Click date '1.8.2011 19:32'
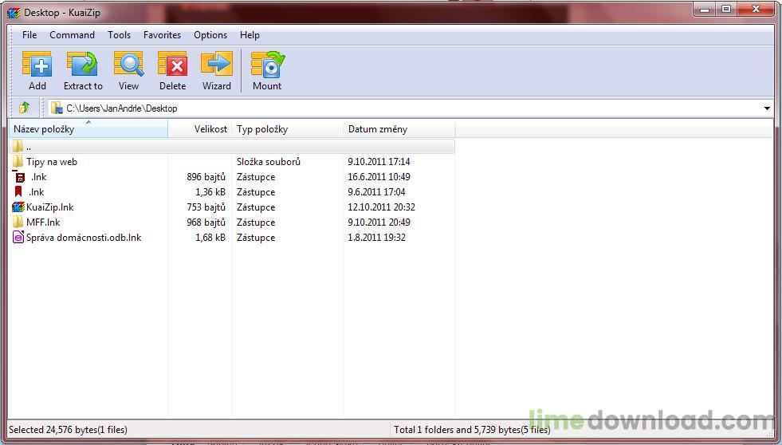Viewport: 782px width, 445px height. click(376, 238)
